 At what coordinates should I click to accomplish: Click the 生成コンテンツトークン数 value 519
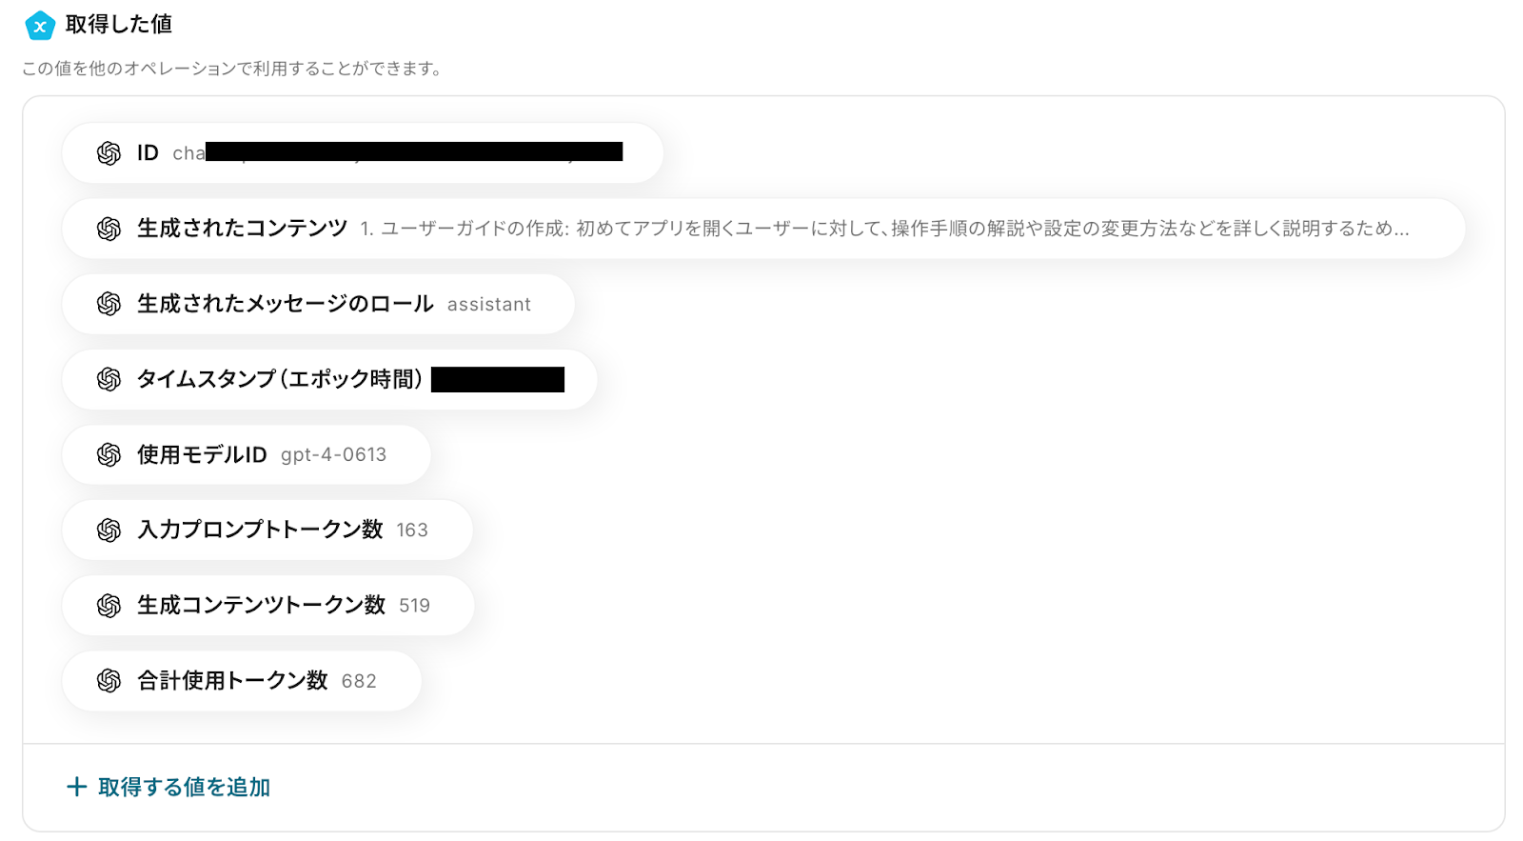(414, 606)
